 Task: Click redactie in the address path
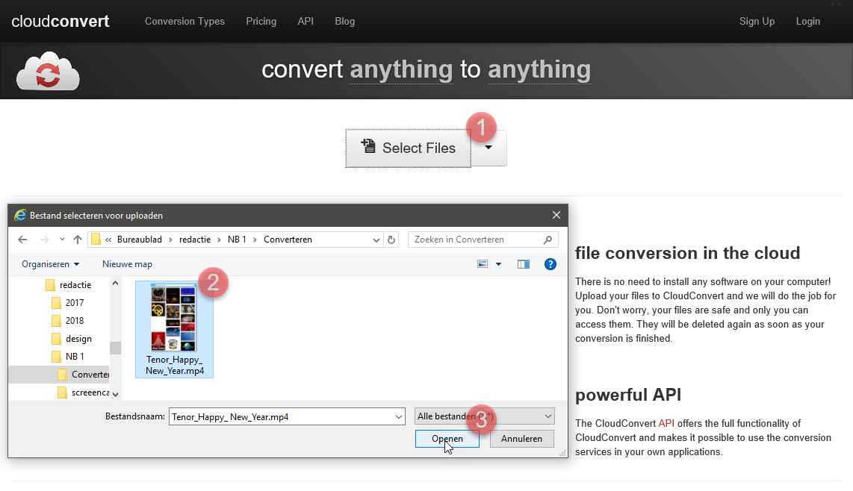pyautogui.click(x=195, y=240)
